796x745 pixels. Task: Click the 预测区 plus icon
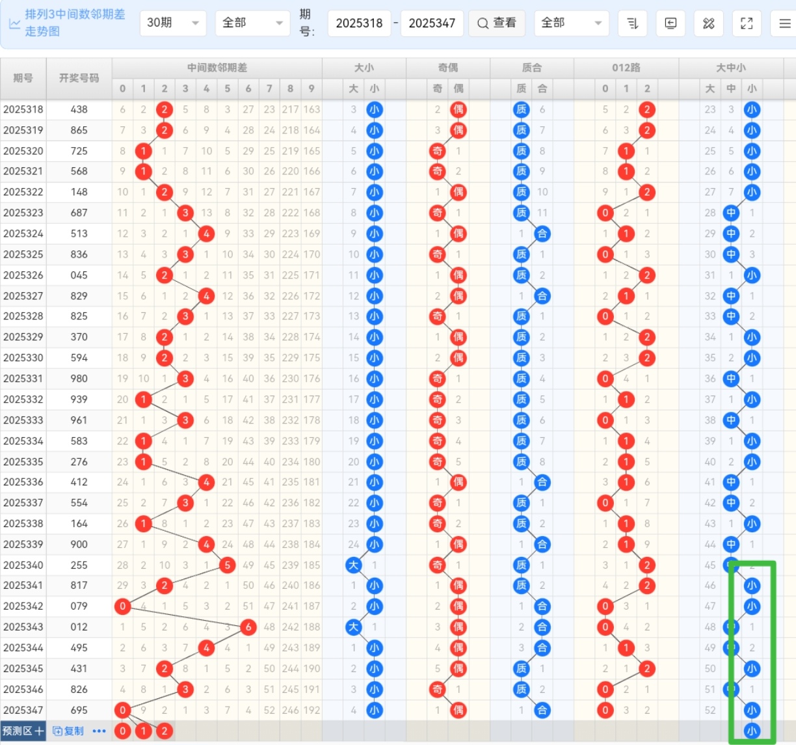click(x=39, y=731)
